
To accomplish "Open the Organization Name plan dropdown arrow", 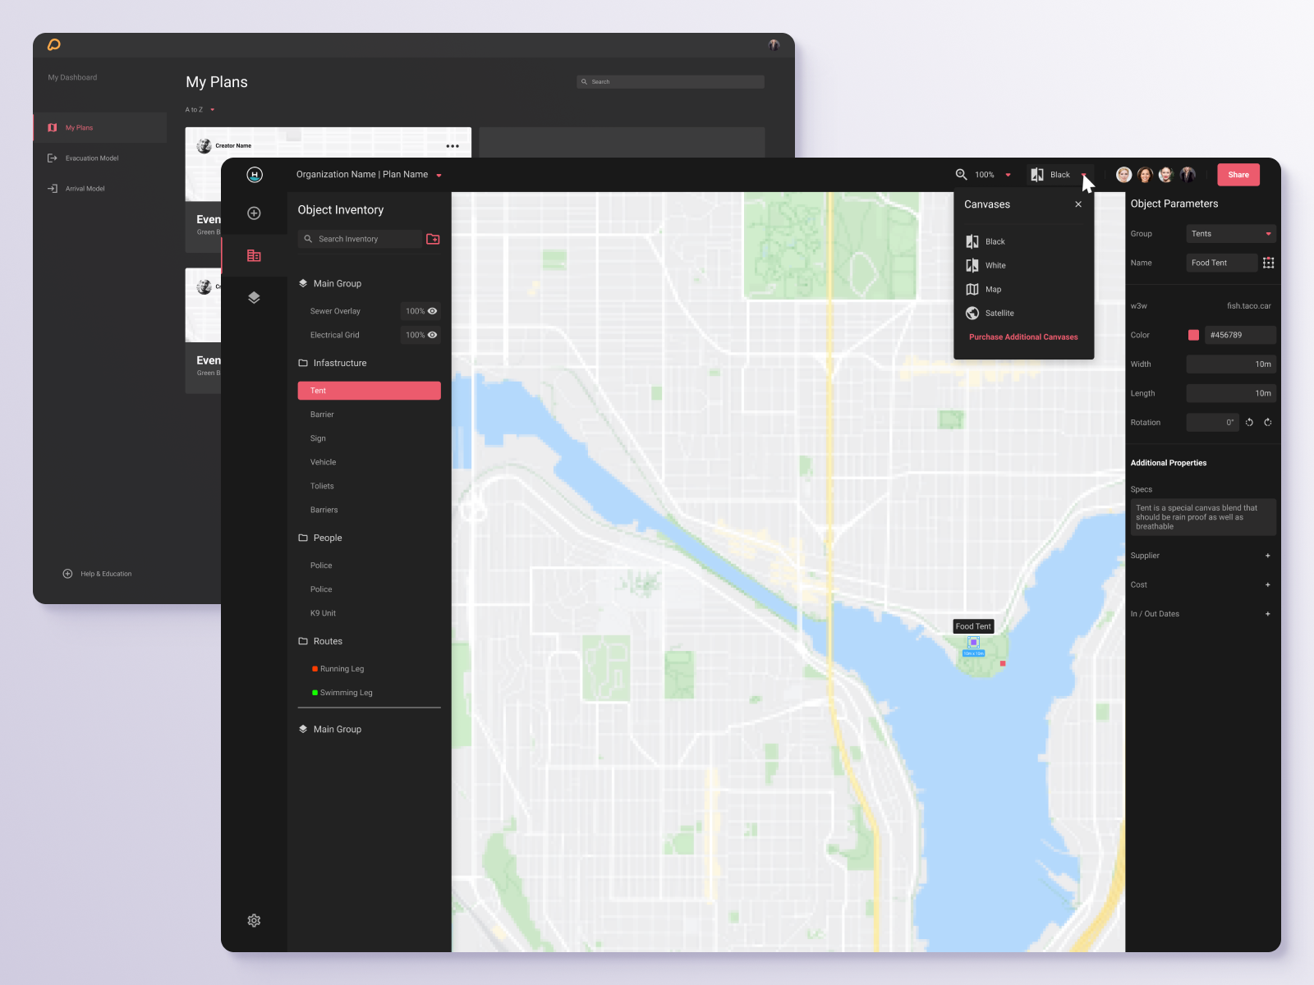I will [x=439, y=176].
